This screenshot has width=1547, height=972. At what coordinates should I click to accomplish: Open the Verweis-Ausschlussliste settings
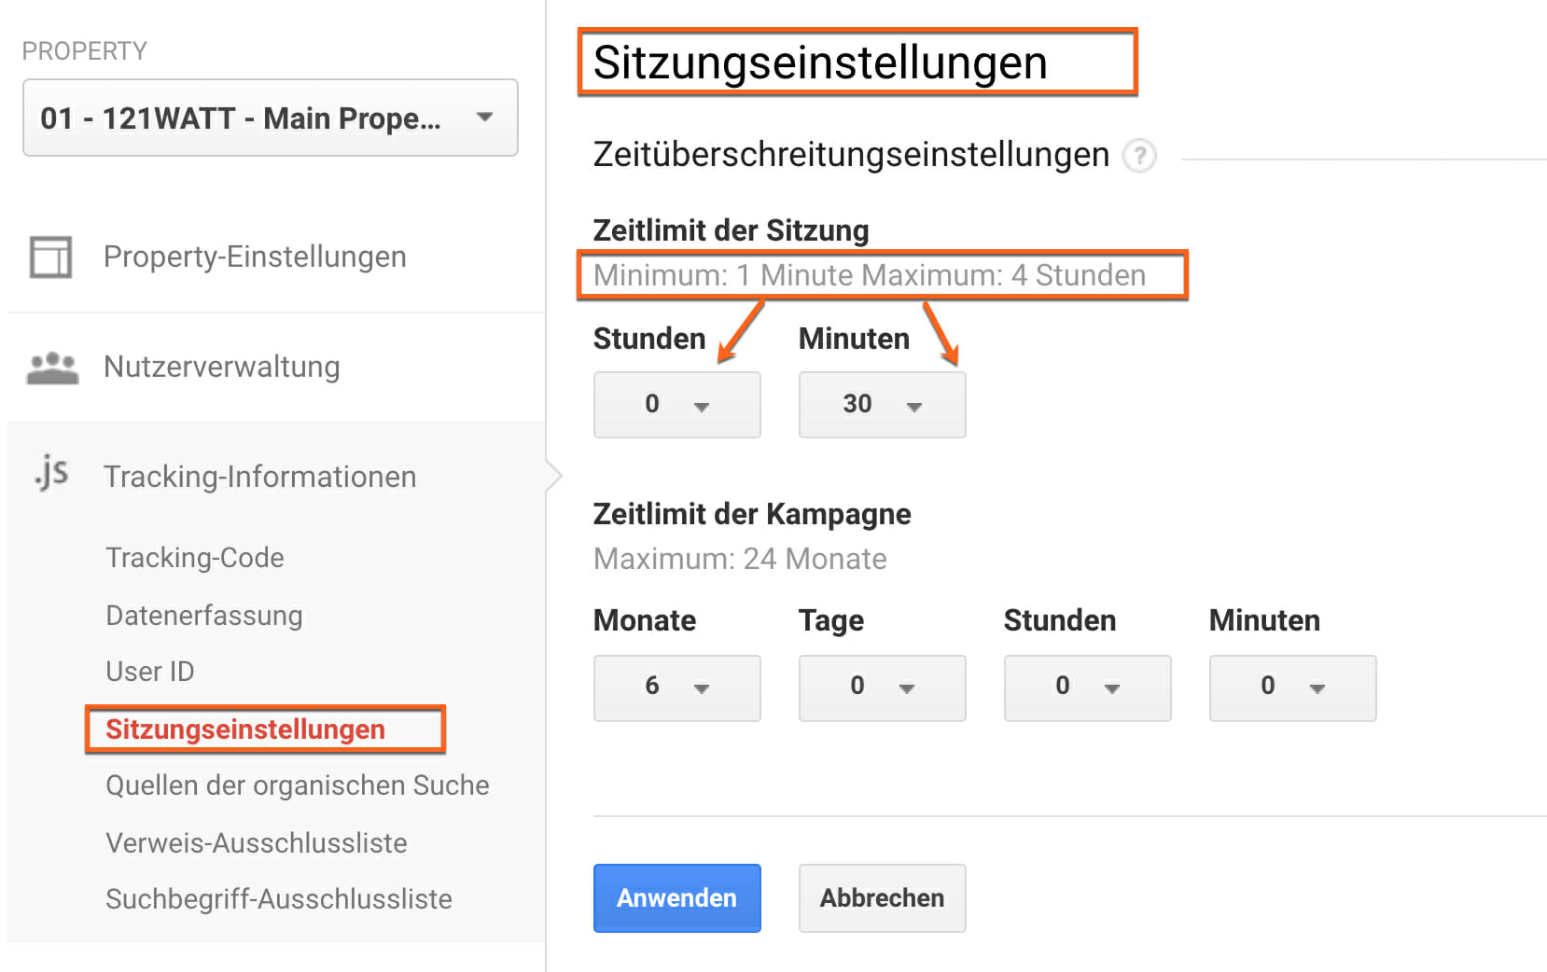point(257,842)
